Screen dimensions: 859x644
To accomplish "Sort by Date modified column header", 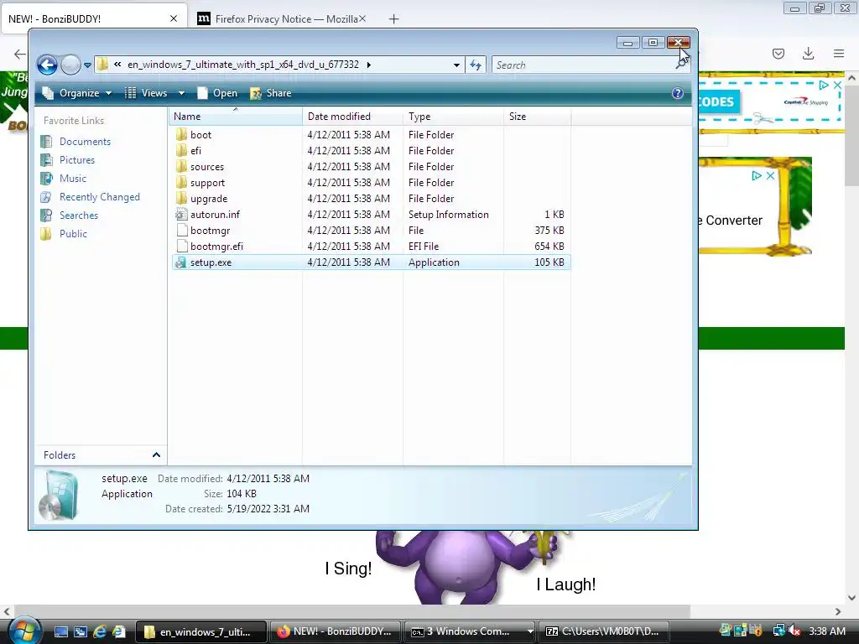I will (352, 116).
